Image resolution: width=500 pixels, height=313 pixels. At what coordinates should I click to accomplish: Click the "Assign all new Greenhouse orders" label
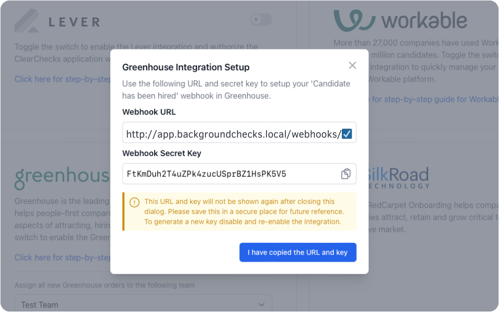104,285
